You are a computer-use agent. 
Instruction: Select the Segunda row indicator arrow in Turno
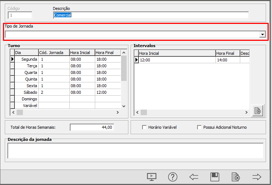click(12, 59)
